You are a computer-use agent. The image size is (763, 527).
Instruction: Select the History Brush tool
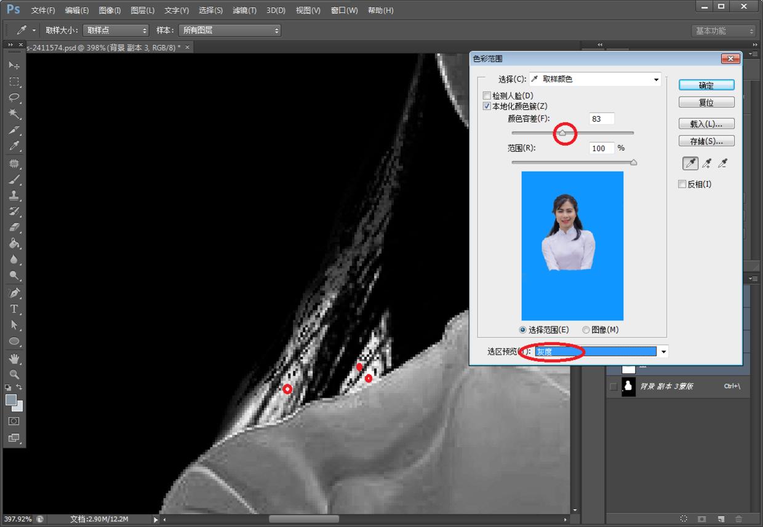point(14,212)
